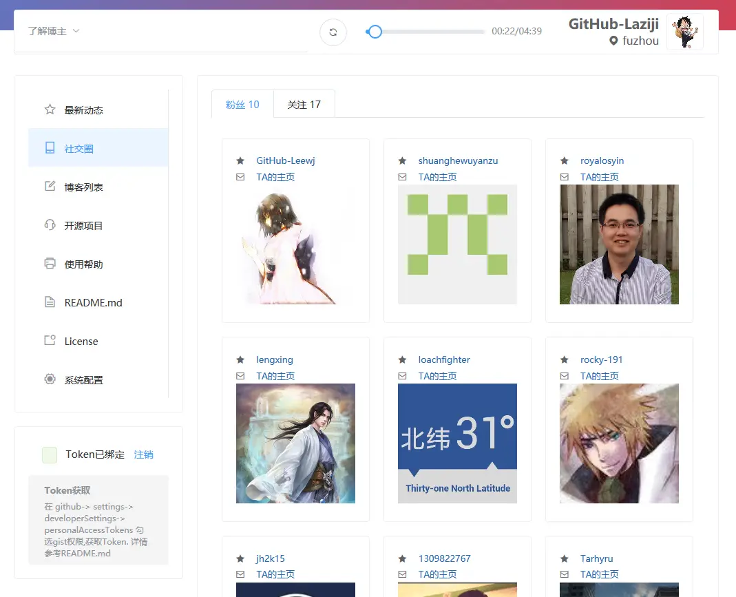Open loachfighter profile link
Viewport: 736px width, 597px height.
(x=444, y=359)
